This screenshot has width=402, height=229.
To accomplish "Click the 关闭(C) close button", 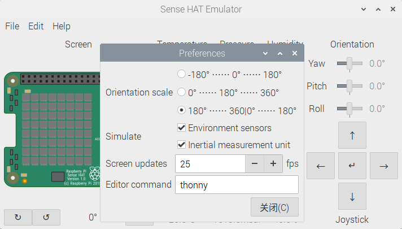I will [x=274, y=208].
